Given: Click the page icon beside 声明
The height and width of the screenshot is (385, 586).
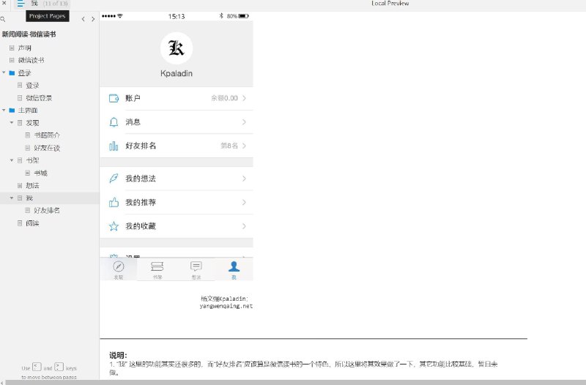Looking at the screenshot, I should click(x=12, y=48).
